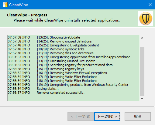Click 'Removing Windows Firewall exceptions' log line
Image resolution: width=155 pixels, height=125 pixels.
(x=57, y=73)
